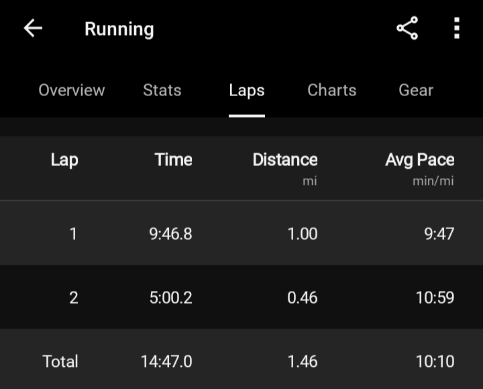This screenshot has width=483, height=389.
Task: Share this running activity
Action: click(407, 28)
